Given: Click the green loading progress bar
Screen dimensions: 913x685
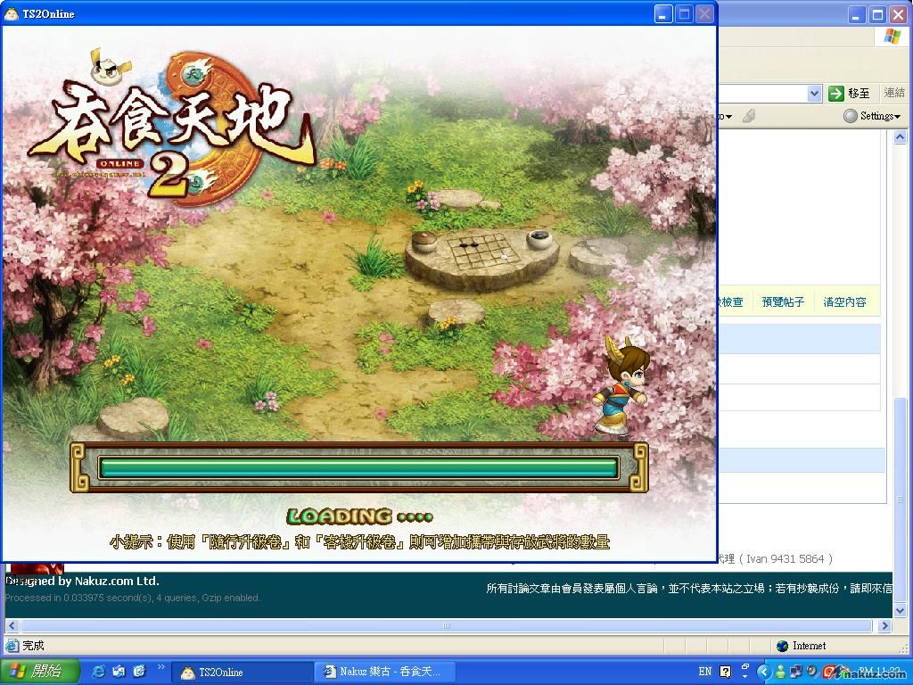Looking at the screenshot, I should click(x=358, y=467).
